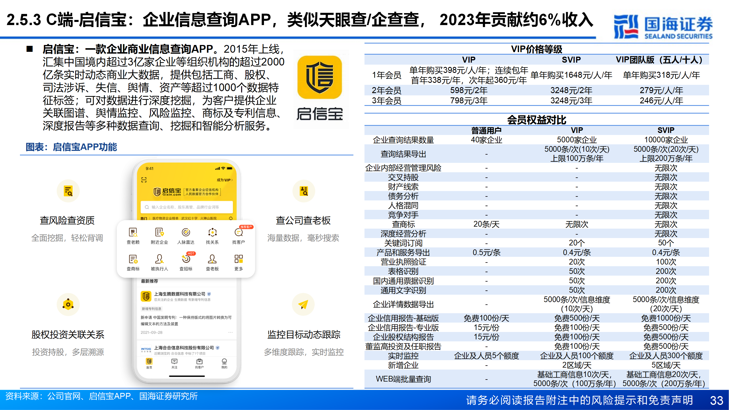Tap the 查老赖 icon in phone mockup
The width and height of the screenshot is (729, 410).
point(133,232)
